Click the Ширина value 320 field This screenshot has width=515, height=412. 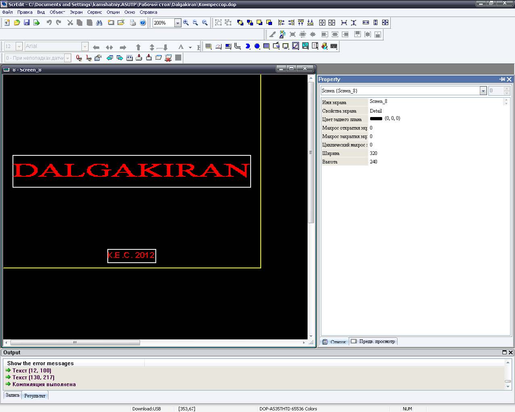pos(436,153)
